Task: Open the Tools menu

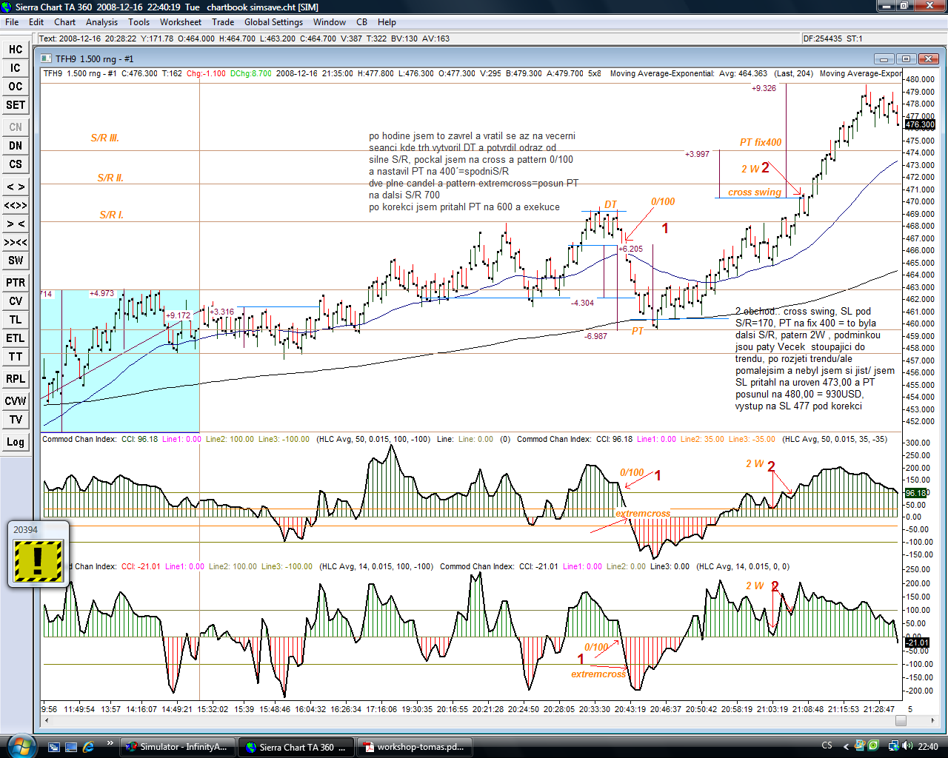Action: [x=138, y=22]
